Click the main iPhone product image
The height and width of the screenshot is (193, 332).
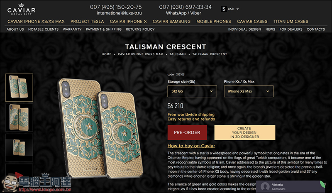(100, 128)
